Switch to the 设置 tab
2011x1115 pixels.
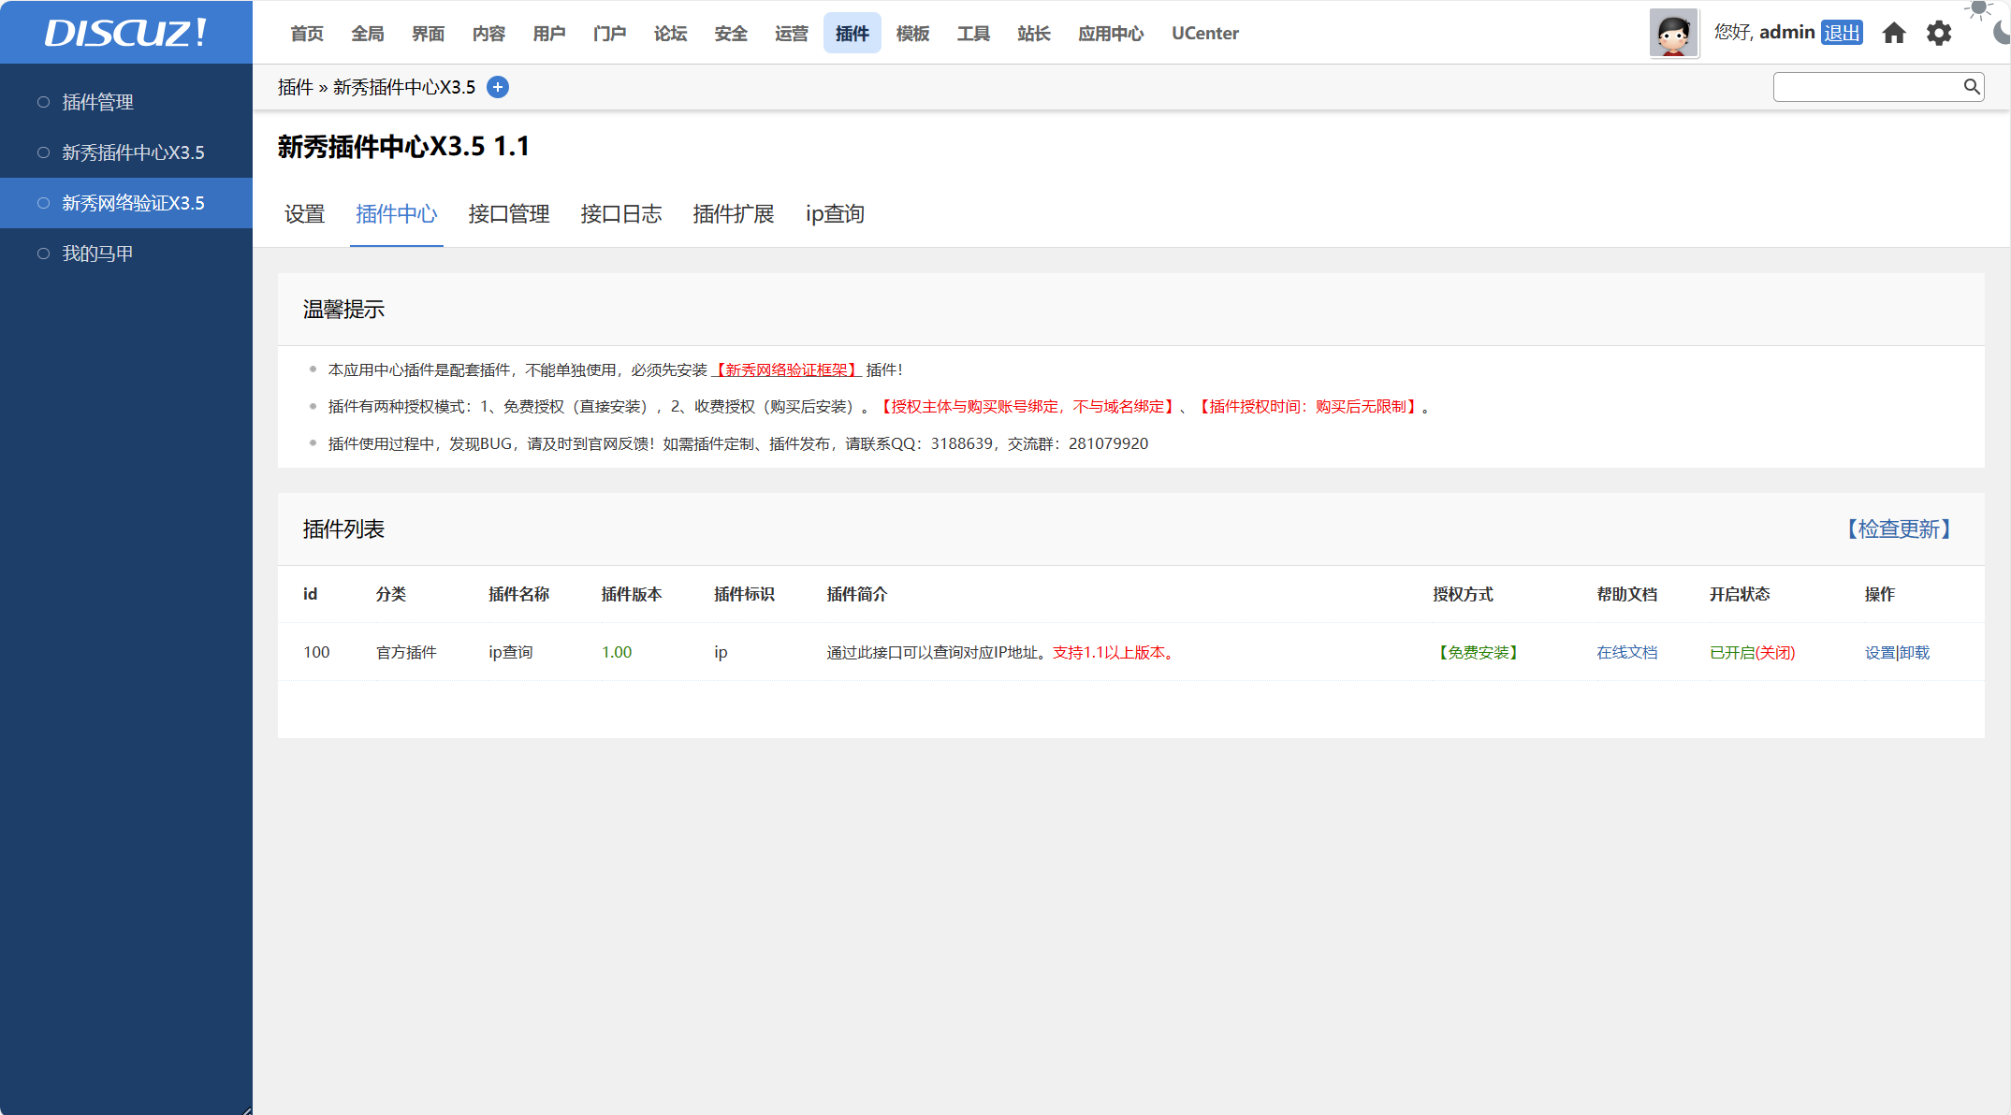click(x=304, y=214)
